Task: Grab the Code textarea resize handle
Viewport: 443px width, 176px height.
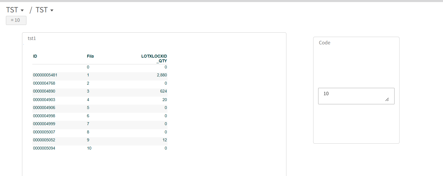Action: 387,100
